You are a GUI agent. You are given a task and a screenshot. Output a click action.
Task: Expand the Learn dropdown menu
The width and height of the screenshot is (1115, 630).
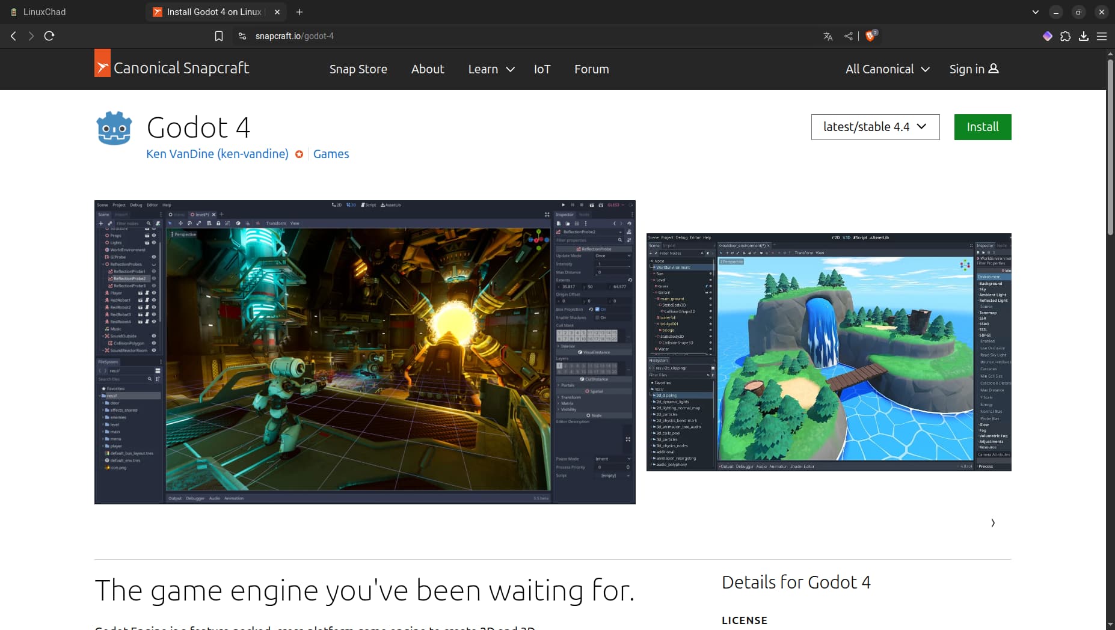coord(491,69)
